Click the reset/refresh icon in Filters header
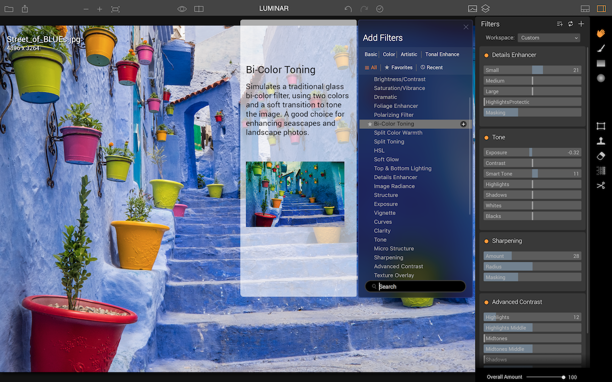Image resolution: width=612 pixels, height=382 pixels. pyautogui.click(x=570, y=24)
